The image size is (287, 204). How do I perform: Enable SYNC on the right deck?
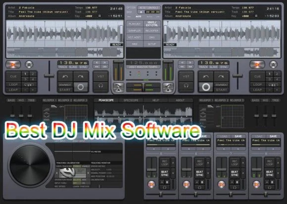pyautogui.click(x=224, y=67)
